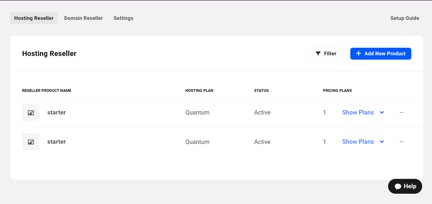Open the Settings tab
This screenshot has width=432, height=204.
[123, 18]
